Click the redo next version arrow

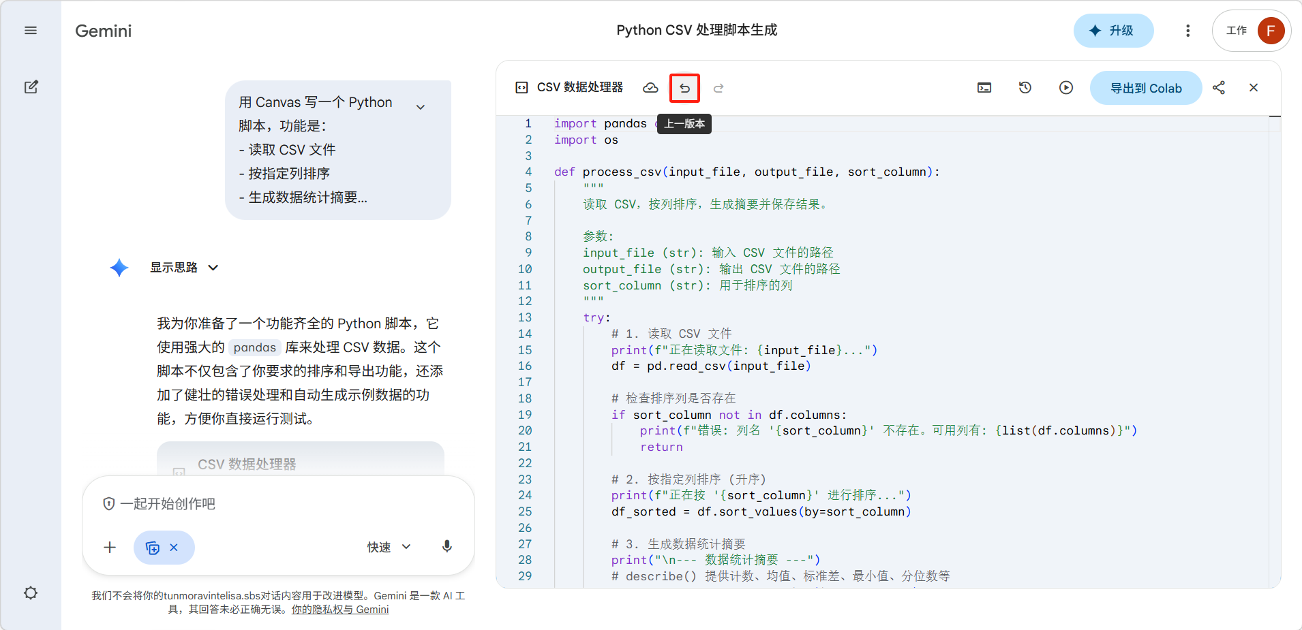[x=718, y=88]
